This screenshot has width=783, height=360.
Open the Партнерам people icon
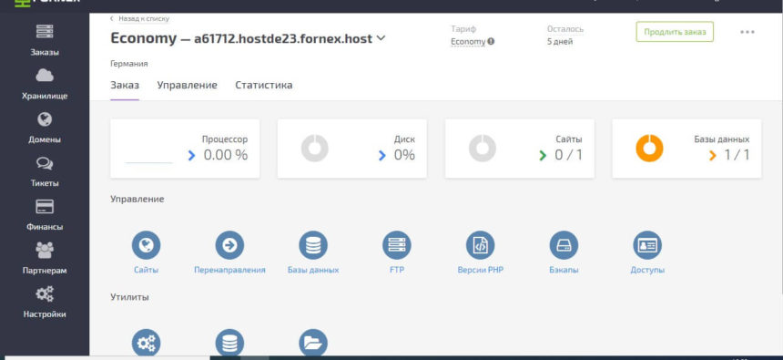coord(45,251)
